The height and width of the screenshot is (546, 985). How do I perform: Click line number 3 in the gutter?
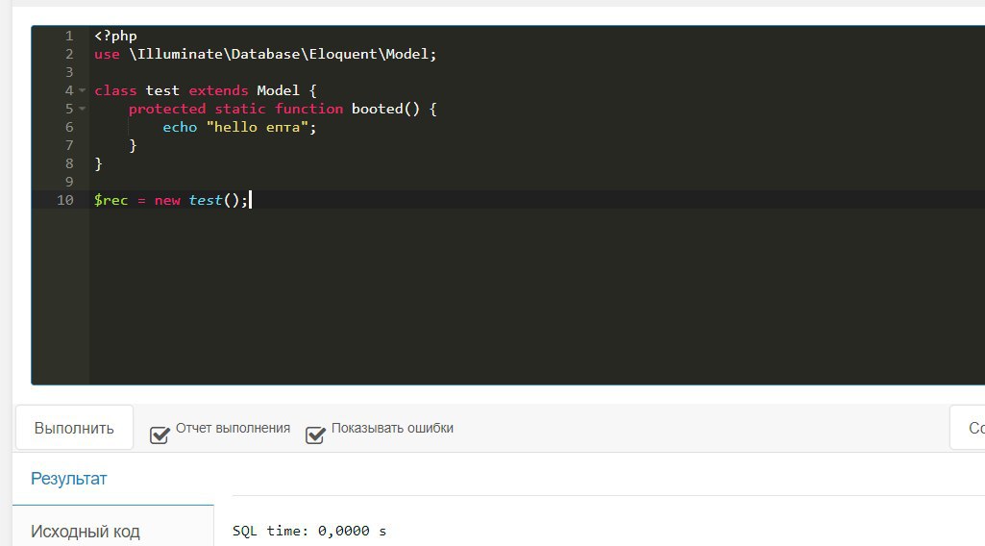[x=69, y=72]
